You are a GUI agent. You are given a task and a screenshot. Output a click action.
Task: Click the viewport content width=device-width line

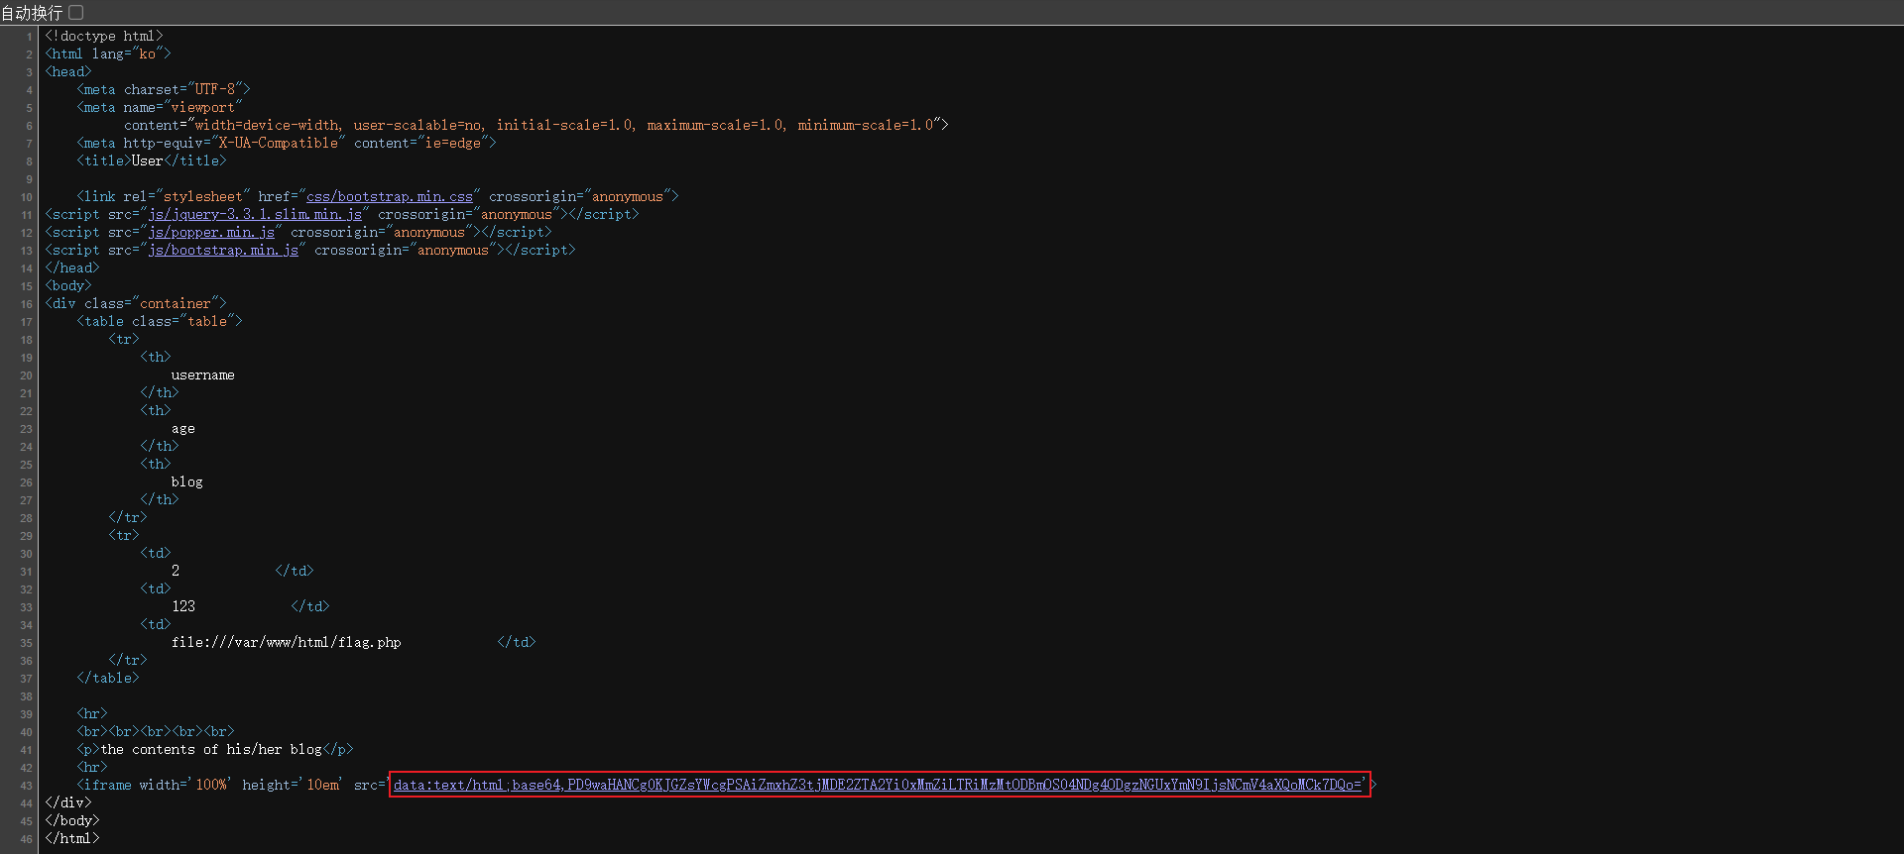536,126
